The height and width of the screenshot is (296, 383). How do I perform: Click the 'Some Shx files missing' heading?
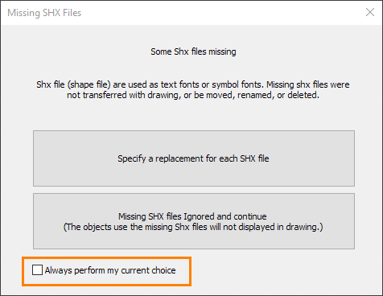tap(193, 51)
